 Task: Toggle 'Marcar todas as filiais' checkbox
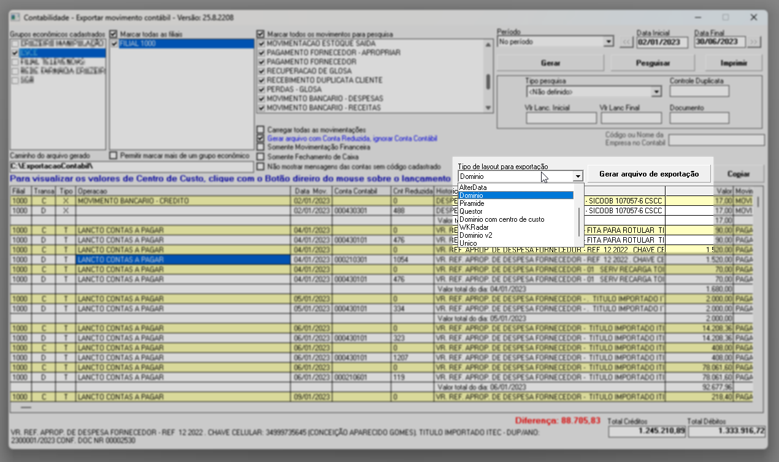113,34
